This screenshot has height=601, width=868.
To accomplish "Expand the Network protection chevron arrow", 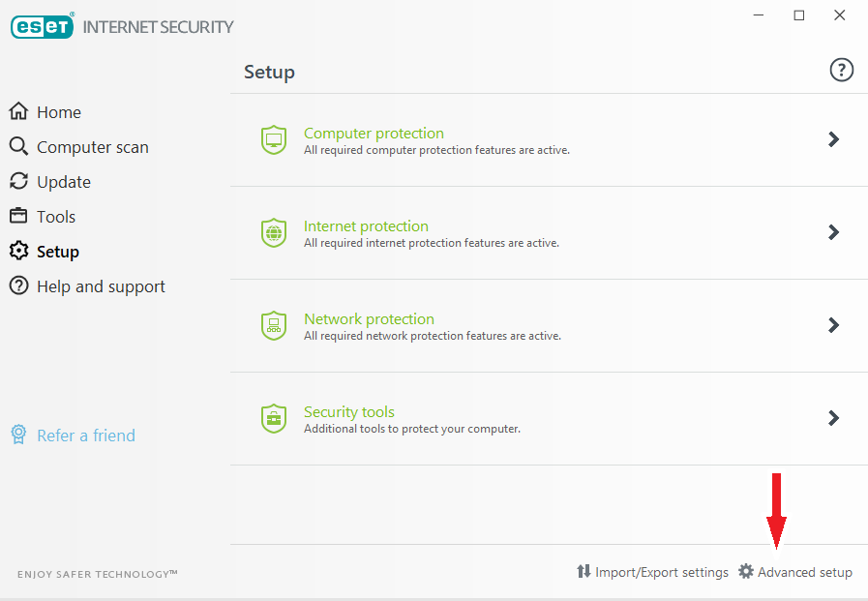I will point(833,325).
